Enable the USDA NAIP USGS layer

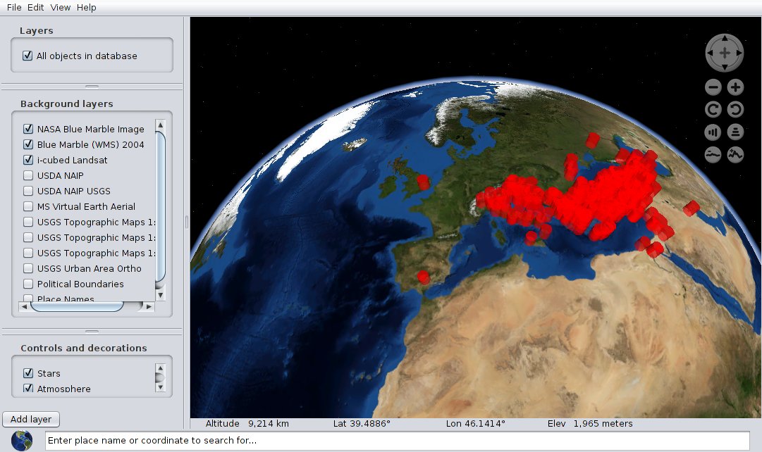(x=28, y=192)
